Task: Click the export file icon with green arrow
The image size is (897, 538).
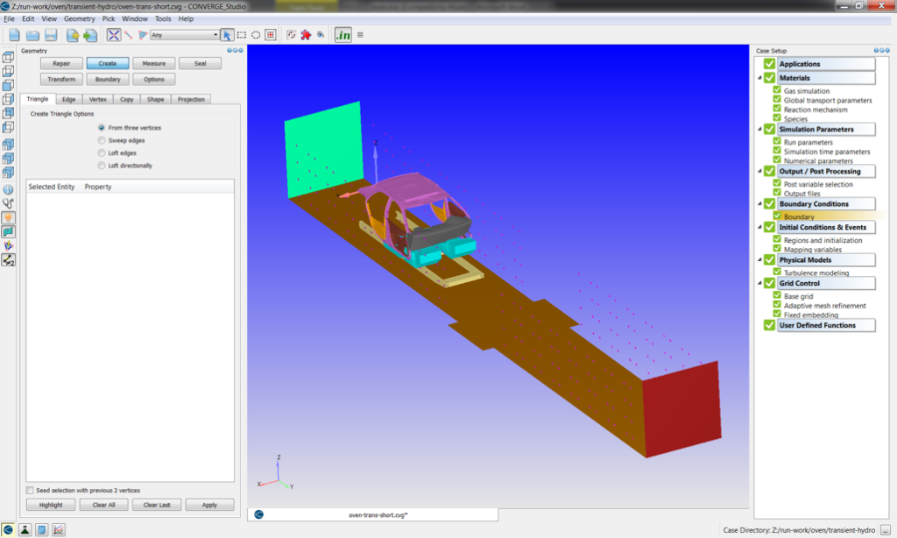Action: click(x=90, y=35)
